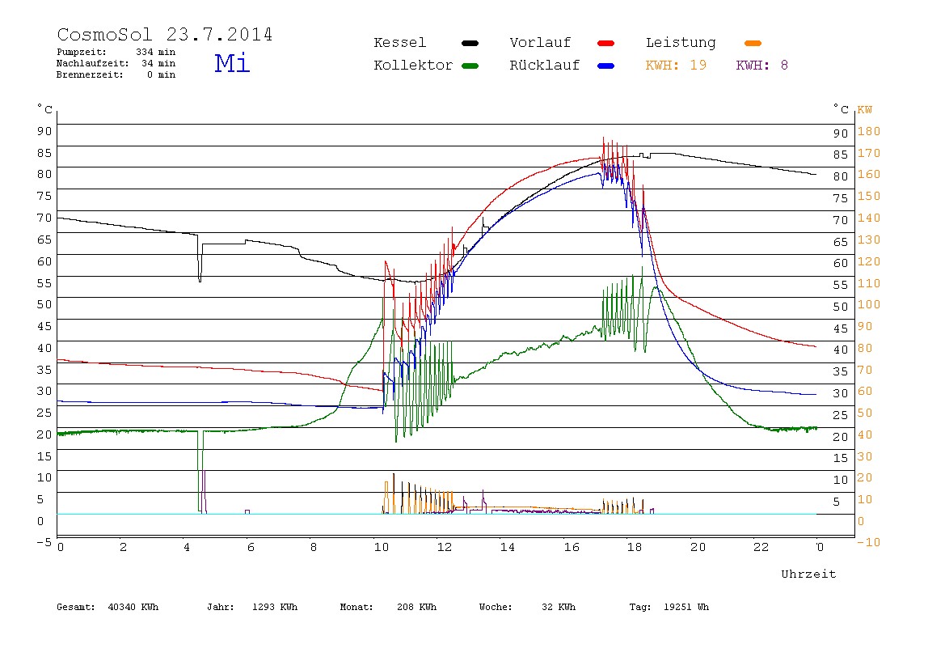Screen dimensions: 928x657
Task: Click the 'Woche:' label
Action: tap(496, 607)
